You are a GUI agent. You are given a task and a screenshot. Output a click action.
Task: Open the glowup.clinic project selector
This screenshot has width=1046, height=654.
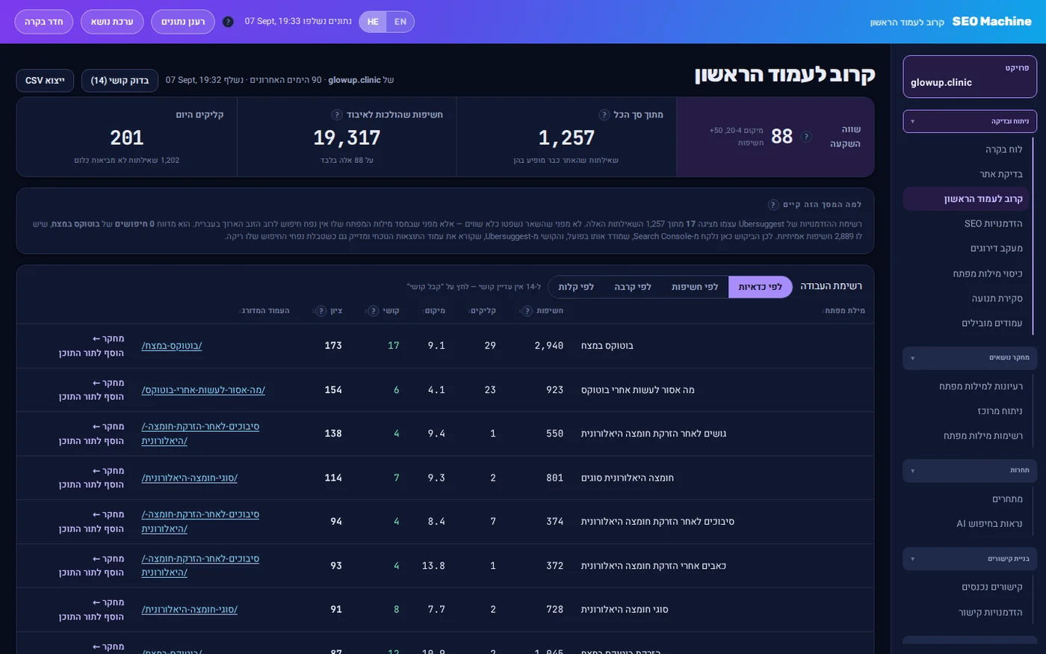pyautogui.click(x=970, y=76)
